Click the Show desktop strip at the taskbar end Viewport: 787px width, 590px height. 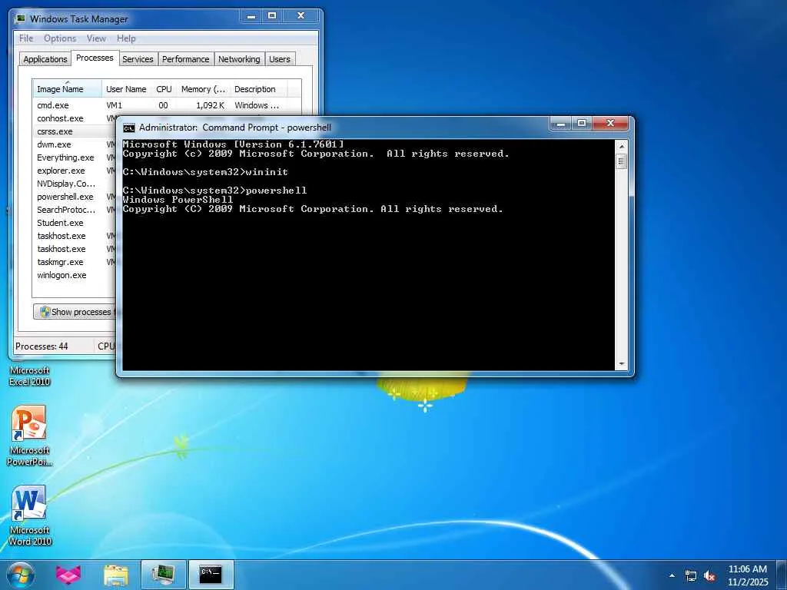782,575
